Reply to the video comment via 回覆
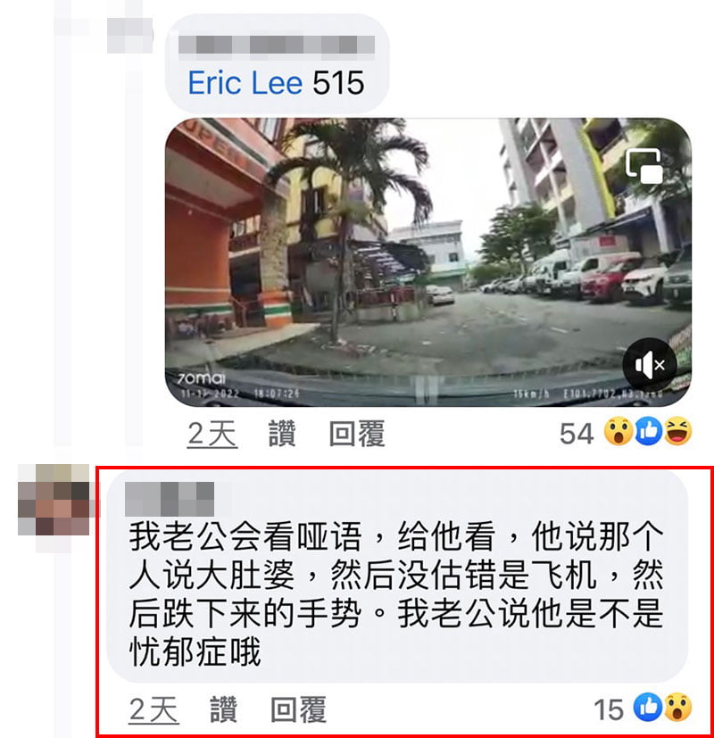The height and width of the screenshot is (738, 714). point(357,433)
